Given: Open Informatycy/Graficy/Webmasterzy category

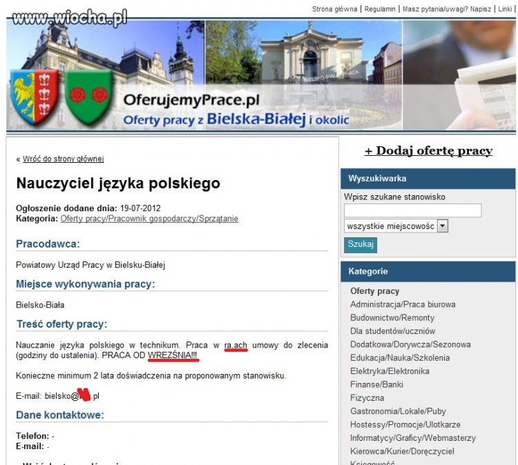Looking at the screenshot, I should [x=413, y=438].
